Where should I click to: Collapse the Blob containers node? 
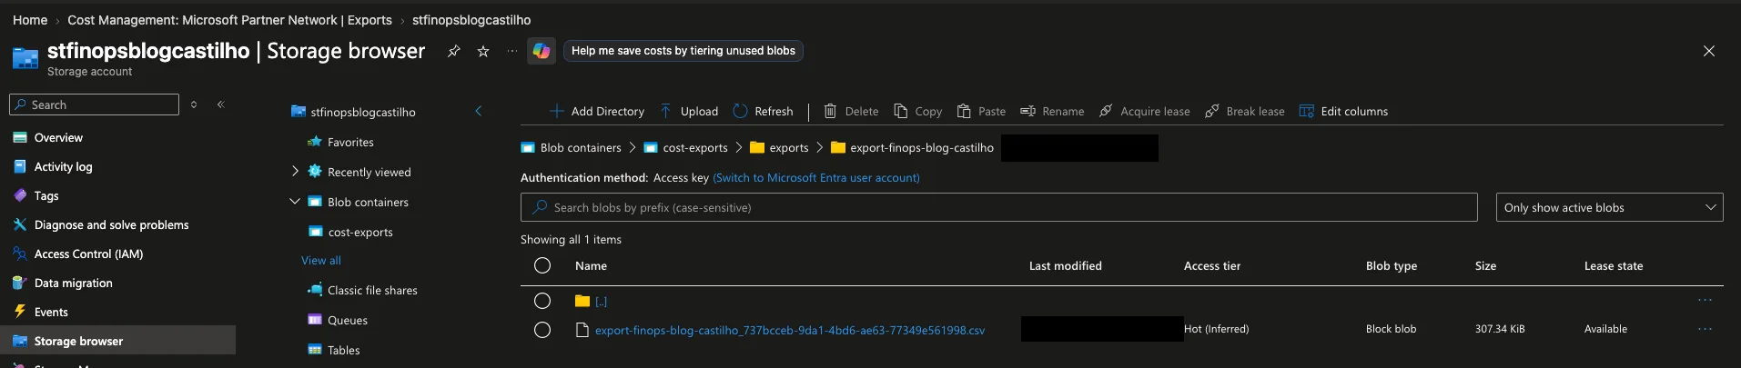pyautogui.click(x=295, y=201)
